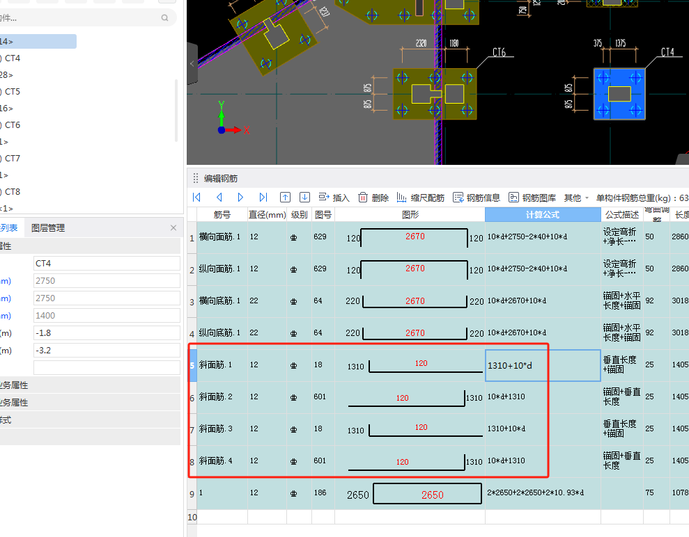Click field with value -1.8
This screenshot has width=689, height=537.
[x=107, y=333]
